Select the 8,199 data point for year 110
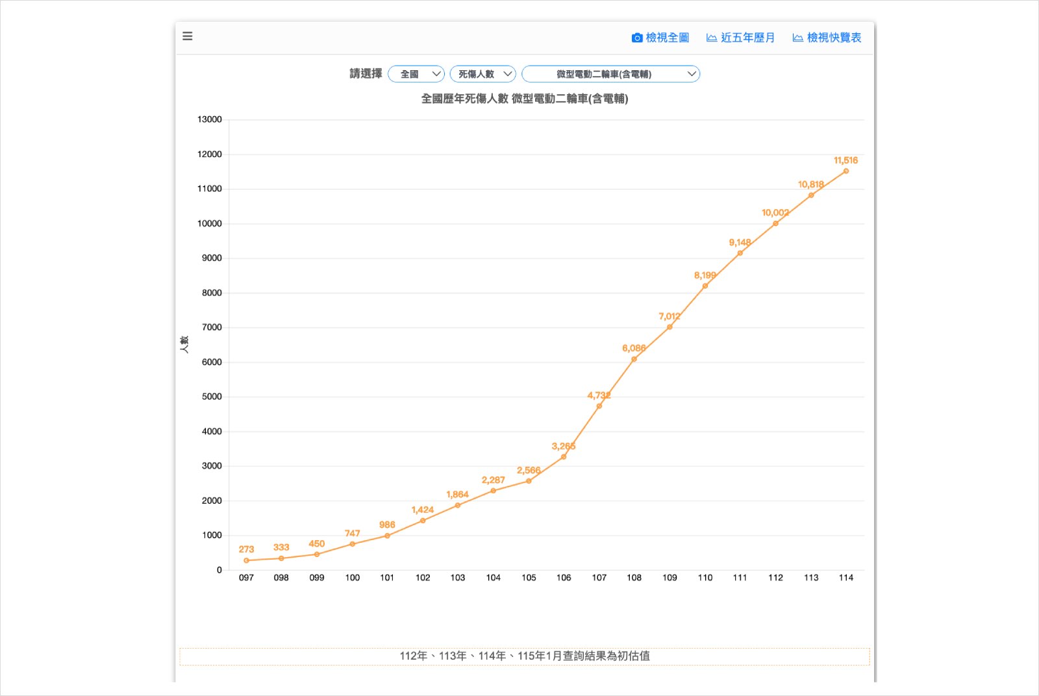The image size is (1039, 696). [x=705, y=286]
